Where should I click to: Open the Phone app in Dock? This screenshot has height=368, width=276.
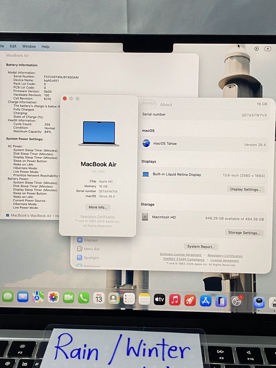pos(84,297)
